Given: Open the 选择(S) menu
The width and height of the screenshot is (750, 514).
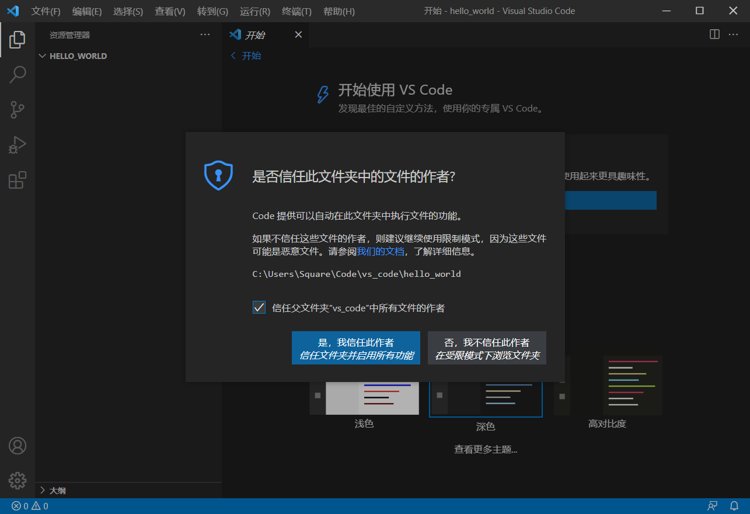Looking at the screenshot, I should pyautogui.click(x=128, y=12).
